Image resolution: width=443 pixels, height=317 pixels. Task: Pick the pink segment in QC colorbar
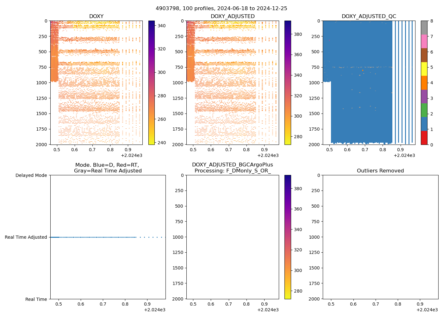[x=424, y=41]
